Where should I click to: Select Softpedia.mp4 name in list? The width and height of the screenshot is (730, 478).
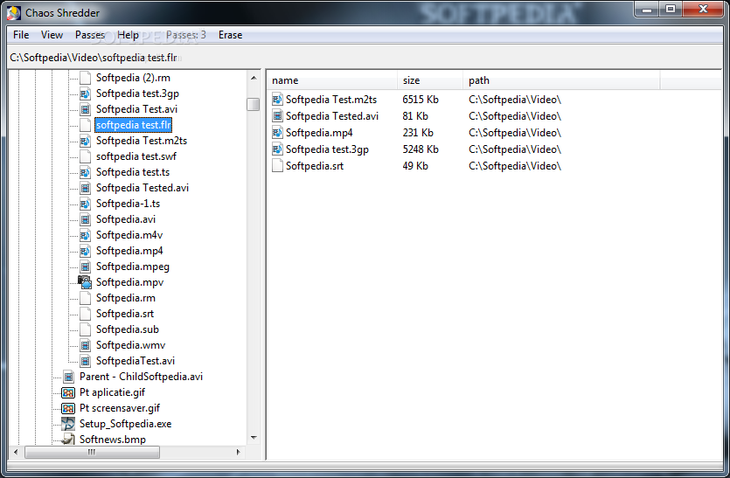[x=319, y=133]
